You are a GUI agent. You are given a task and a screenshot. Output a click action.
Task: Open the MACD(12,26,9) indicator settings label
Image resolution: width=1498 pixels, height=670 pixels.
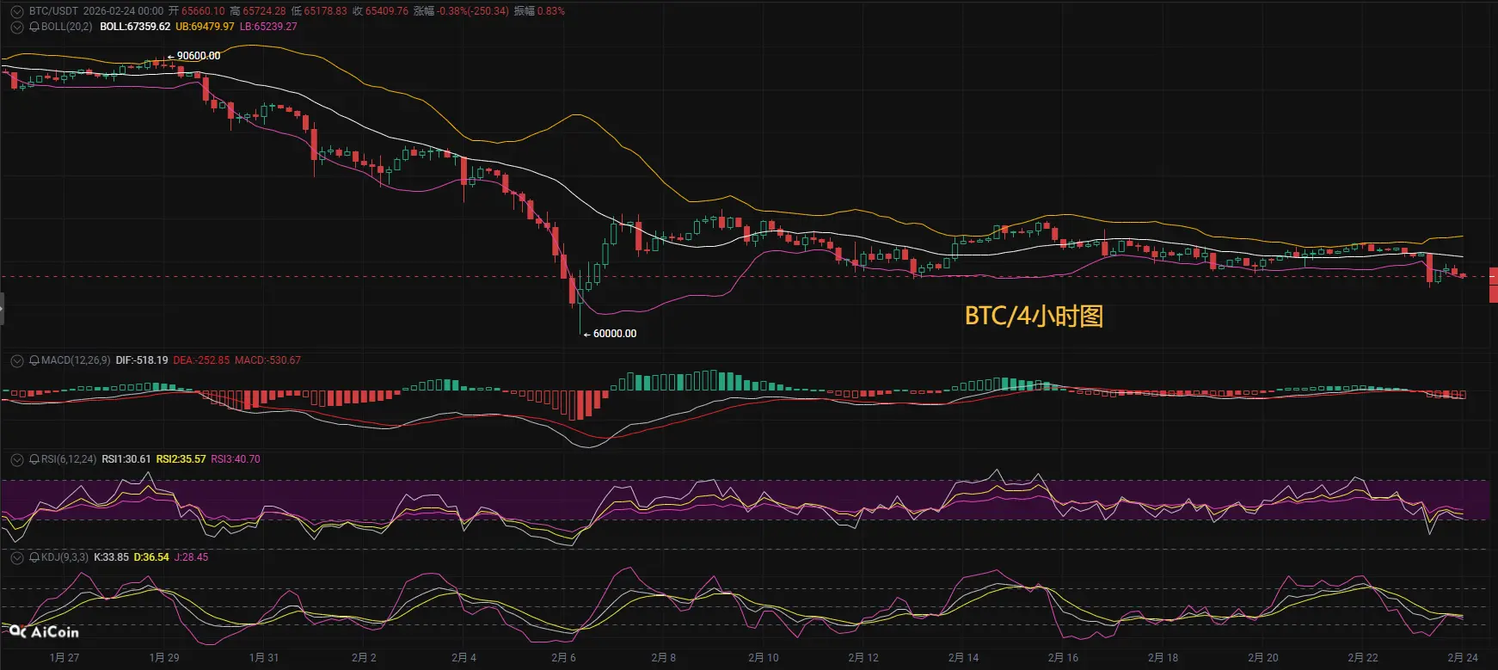76,360
